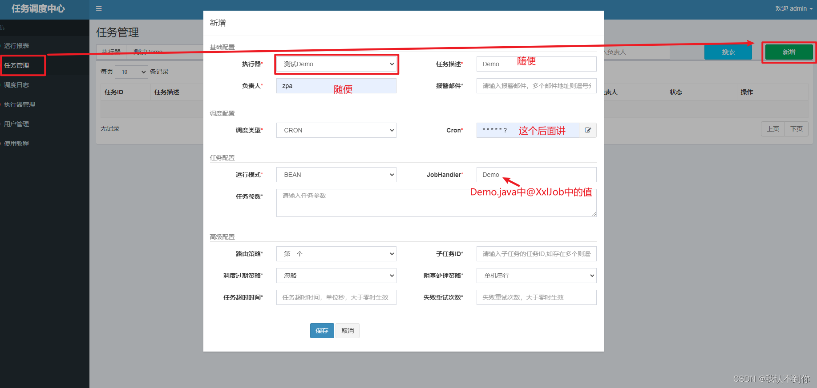Focus the 任务描述 input field
Screen dimensions: 817x388
coord(537,64)
